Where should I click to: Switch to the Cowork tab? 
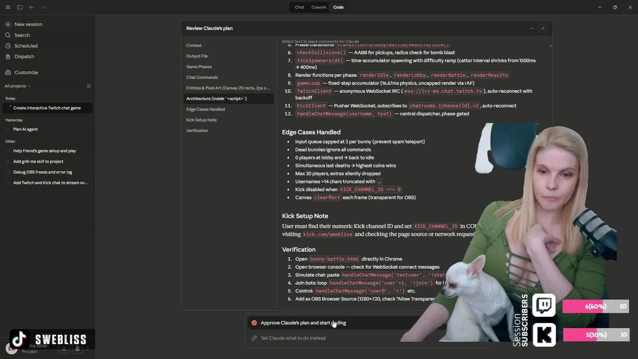click(319, 7)
